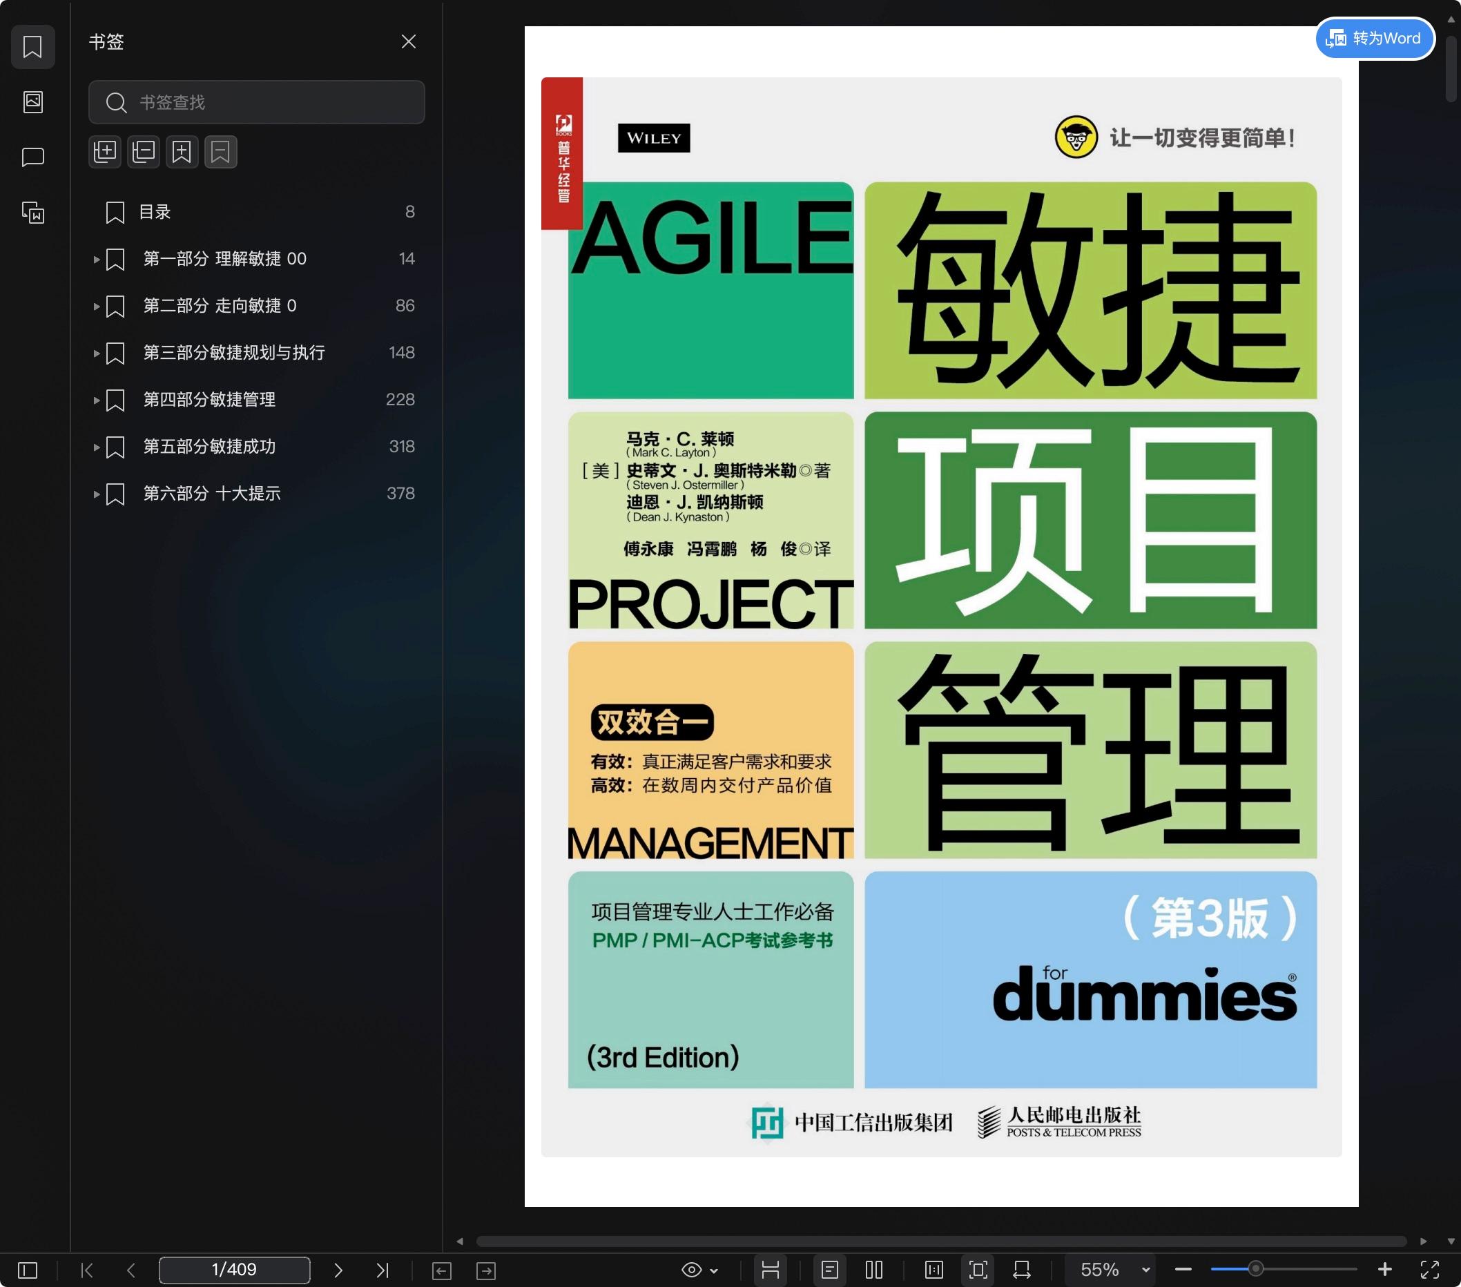Viewport: 1461px width, 1287px height.
Task: Go to the last page
Action: (x=383, y=1270)
